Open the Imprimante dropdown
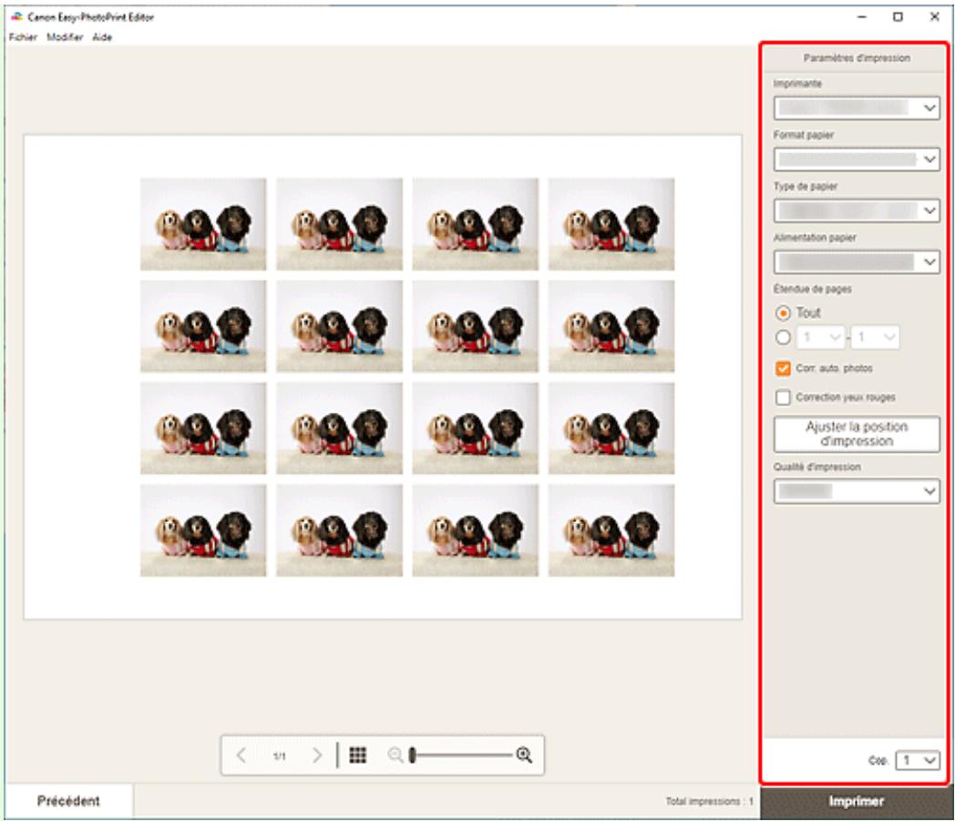 (857, 108)
